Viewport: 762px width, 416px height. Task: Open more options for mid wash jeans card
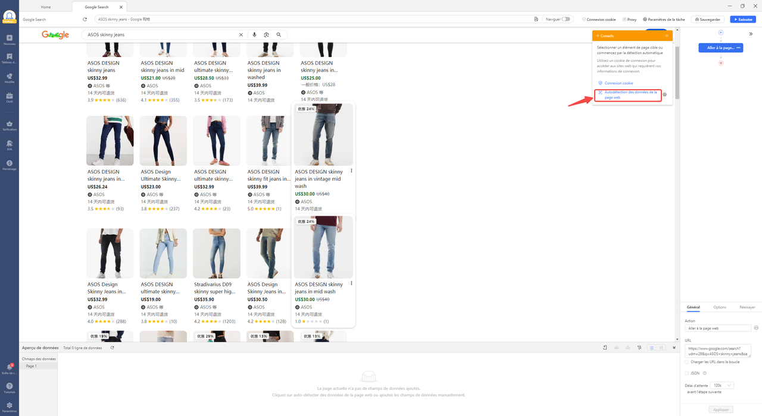click(352, 283)
